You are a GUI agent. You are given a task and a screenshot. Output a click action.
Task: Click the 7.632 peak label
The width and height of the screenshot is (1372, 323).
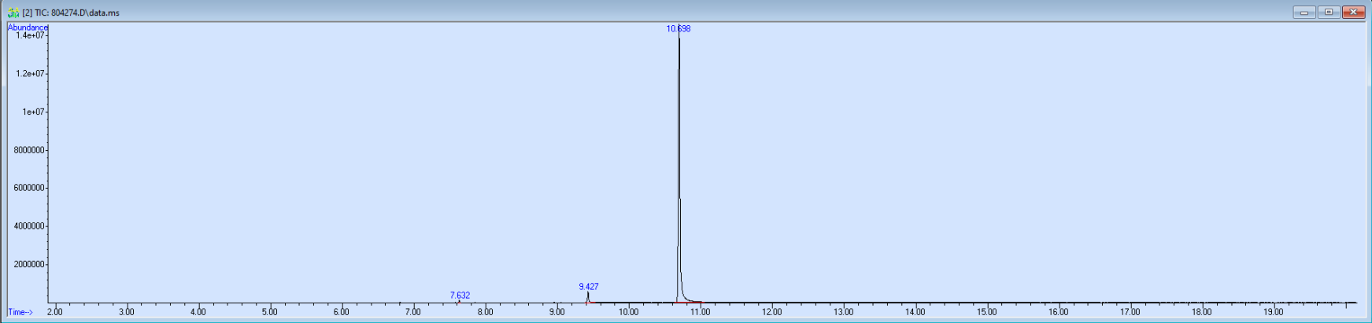tap(460, 295)
